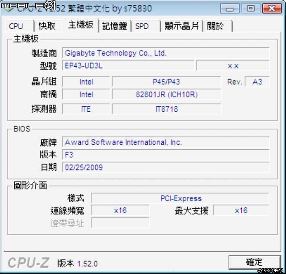Viewport: 286px width, 274px height.
Task: Click the graphic interface PCI-Express field
Action: 180,198
